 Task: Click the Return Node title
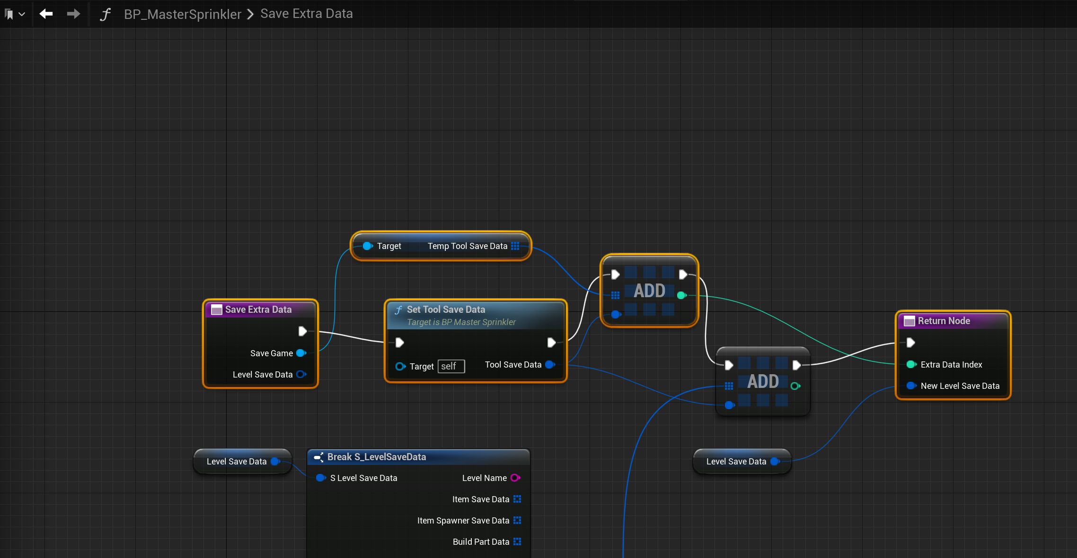coord(944,321)
